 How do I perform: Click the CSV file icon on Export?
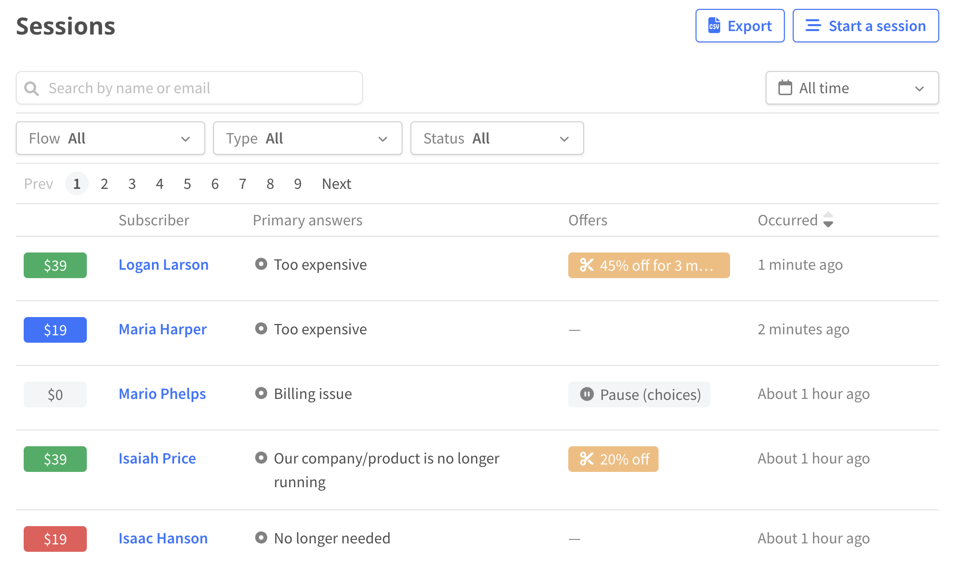click(714, 26)
